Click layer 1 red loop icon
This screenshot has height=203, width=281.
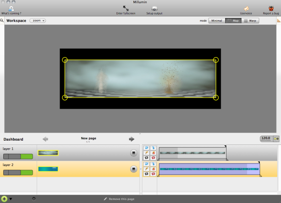153,158
